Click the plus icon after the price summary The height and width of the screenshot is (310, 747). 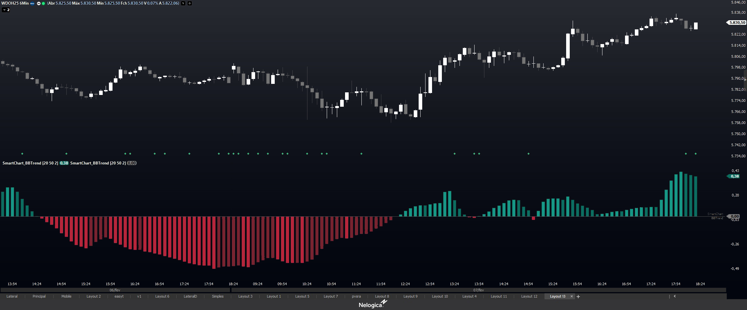[x=189, y=3]
